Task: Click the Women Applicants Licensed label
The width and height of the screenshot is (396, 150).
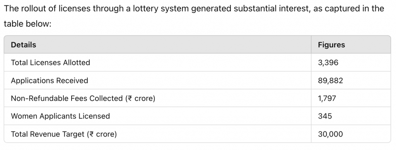Action: click(60, 116)
